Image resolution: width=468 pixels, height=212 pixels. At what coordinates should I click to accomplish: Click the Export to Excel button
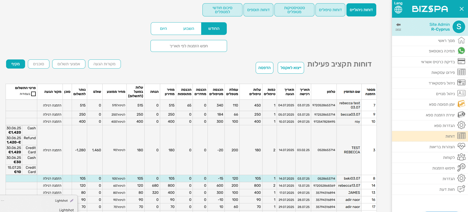point(291,68)
